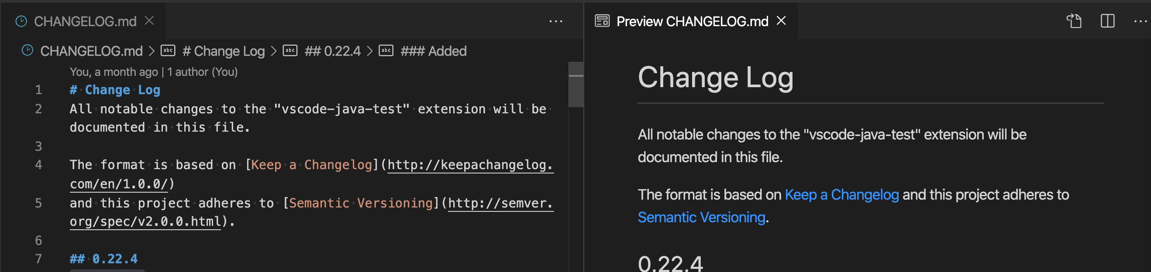Switch to the CHANGELOG.md editor tab

[85, 21]
